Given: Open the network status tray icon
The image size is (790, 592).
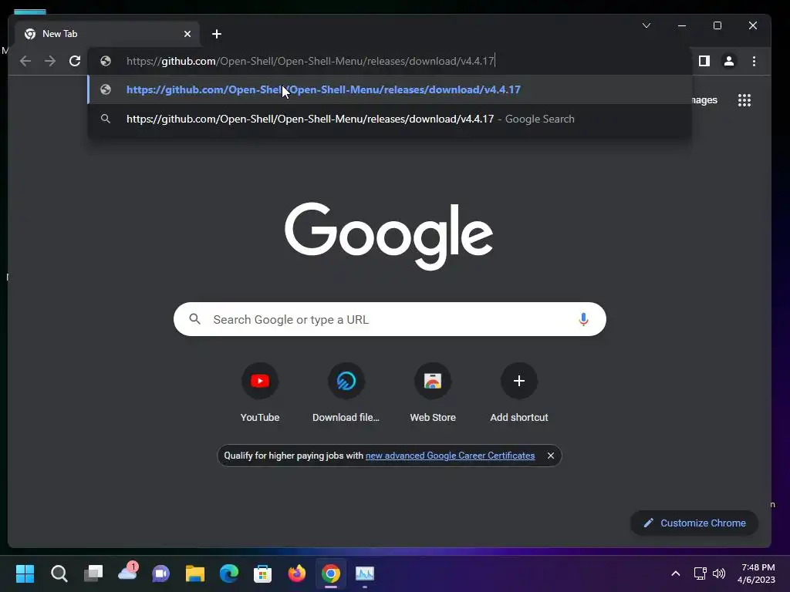Looking at the screenshot, I should pyautogui.click(x=700, y=573).
